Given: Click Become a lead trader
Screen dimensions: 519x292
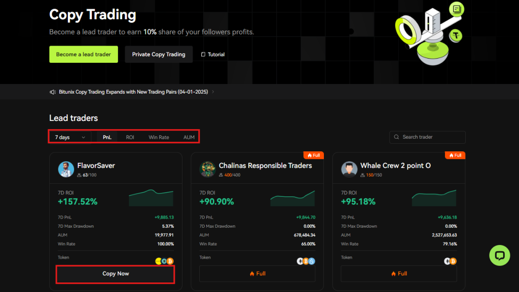Looking at the screenshot, I should tap(83, 54).
